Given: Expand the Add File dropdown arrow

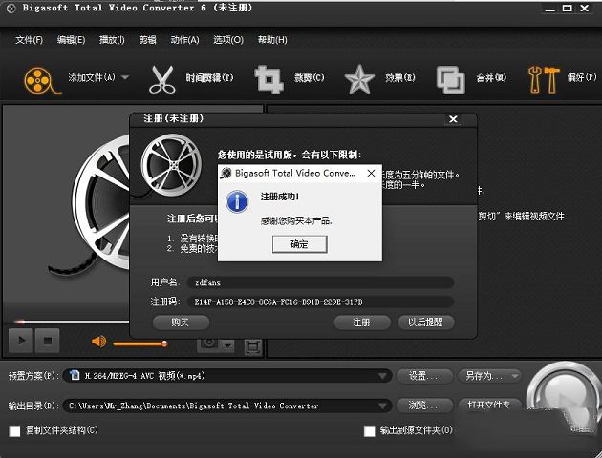Looking at the screenshot, I should click(x=126, y=78).
